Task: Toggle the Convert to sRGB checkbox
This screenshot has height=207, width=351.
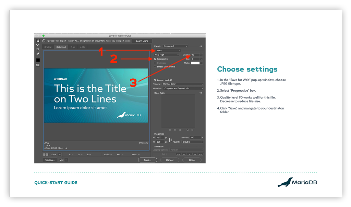Action: tap(155, 80)
